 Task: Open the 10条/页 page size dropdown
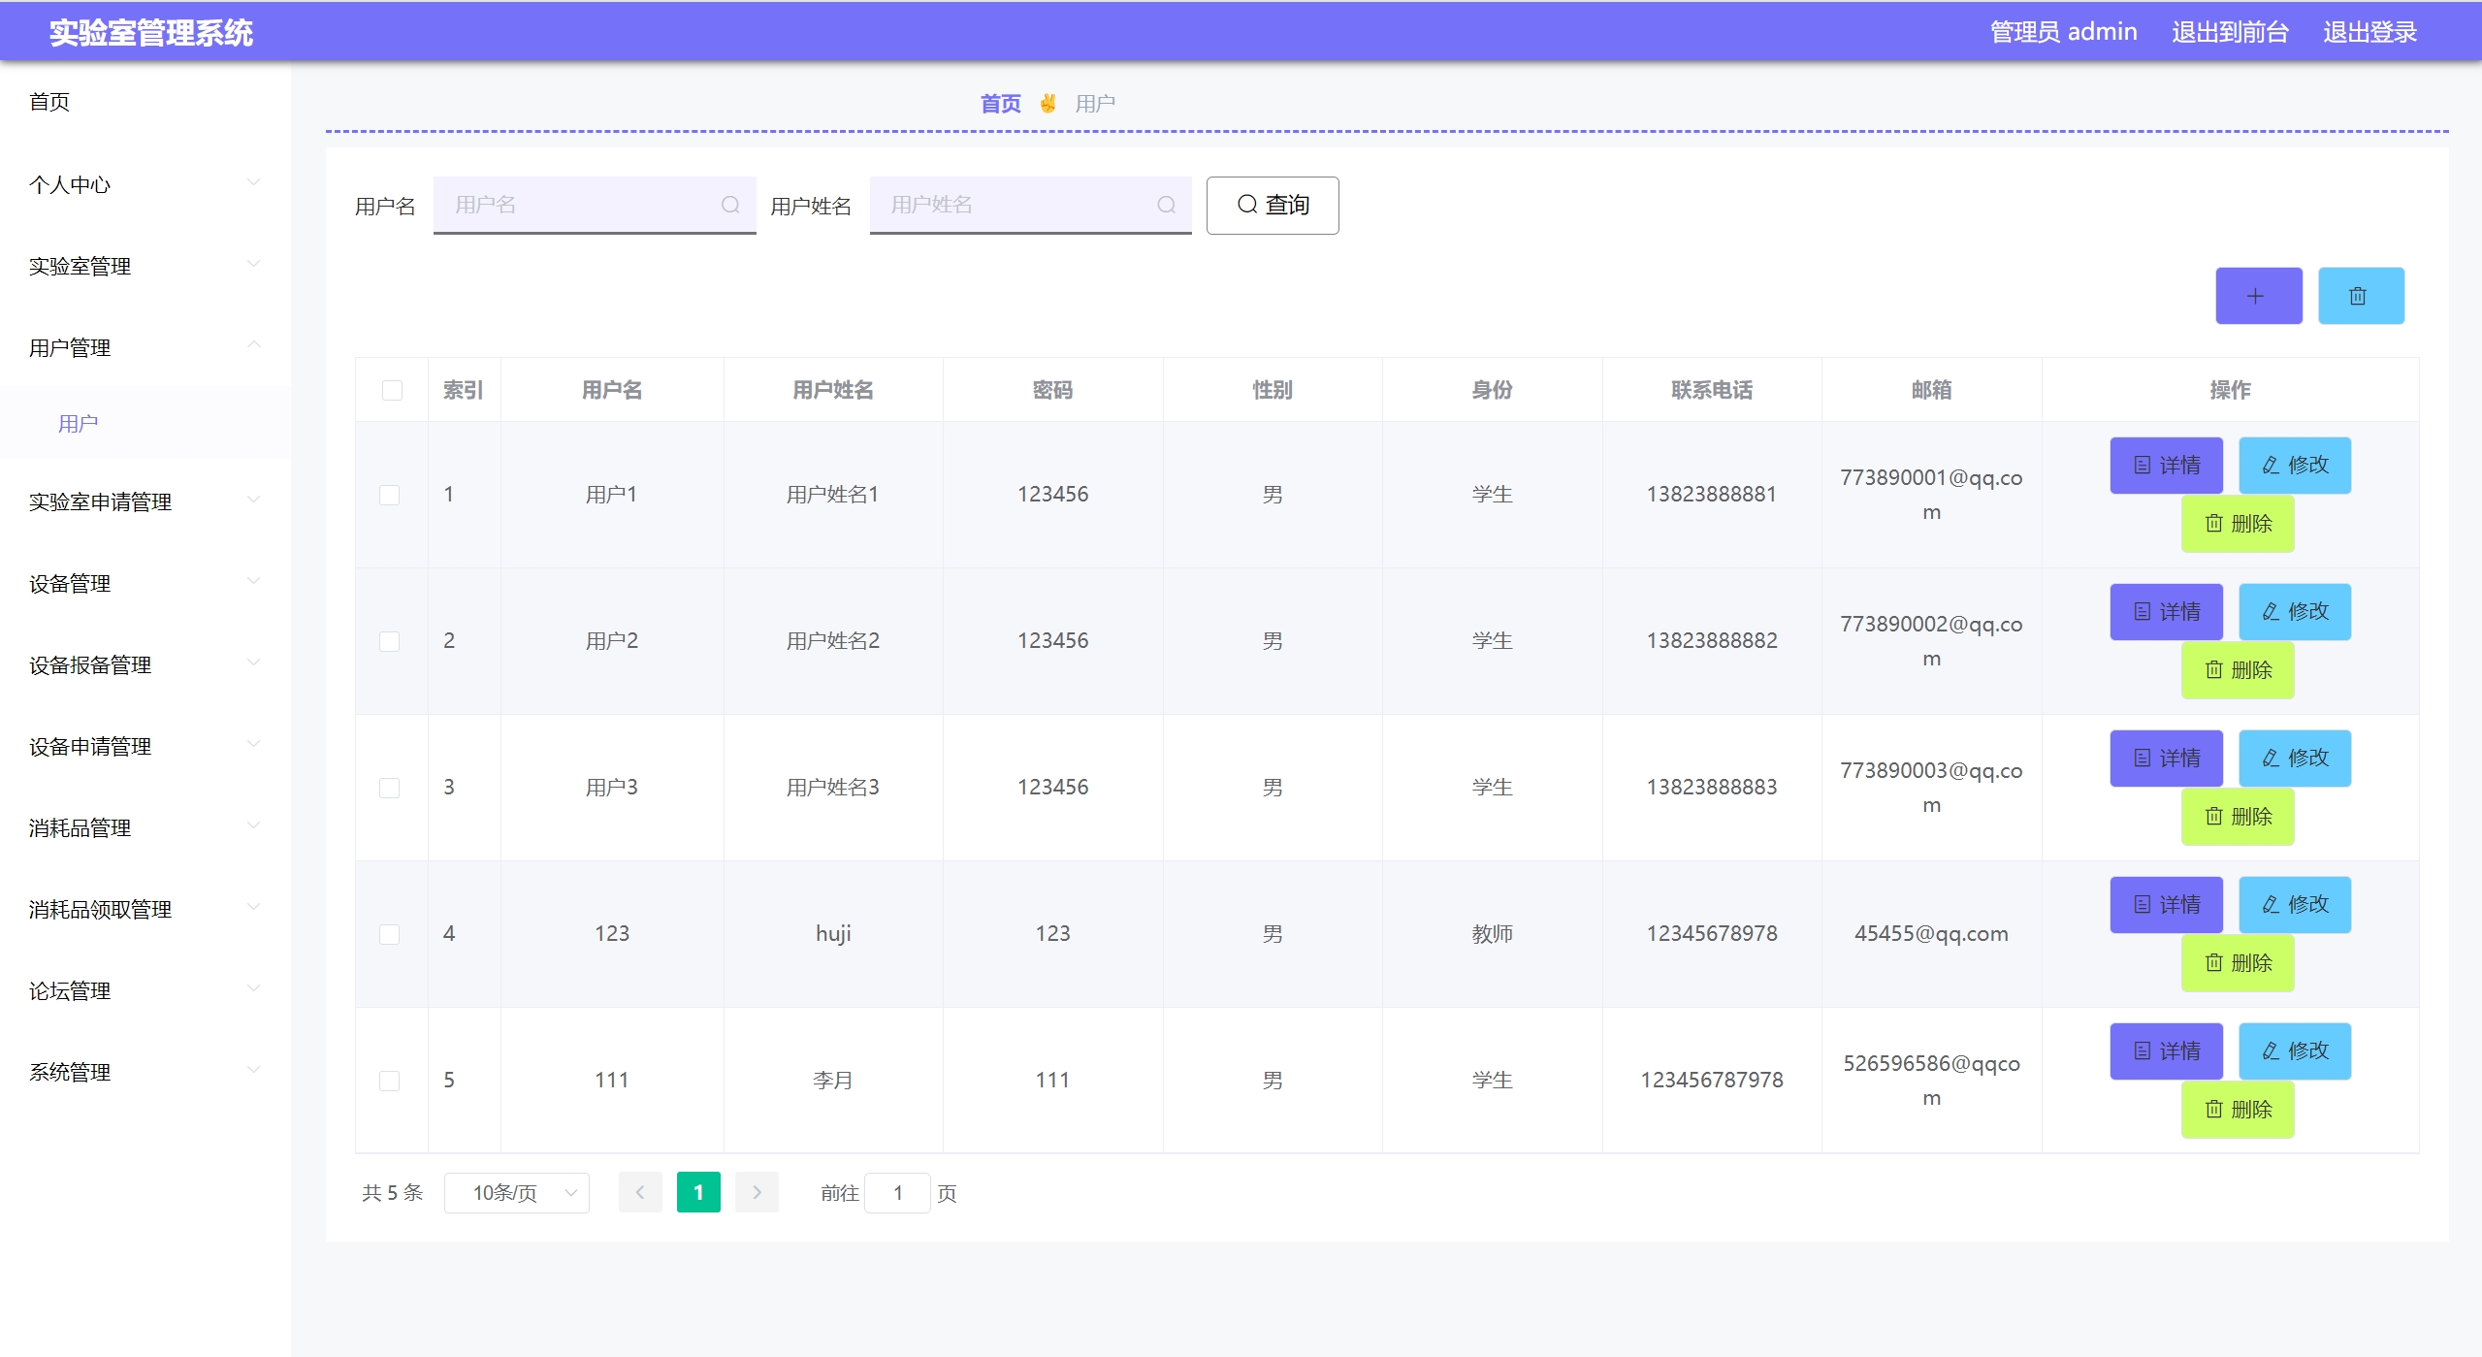point(517,1193)
